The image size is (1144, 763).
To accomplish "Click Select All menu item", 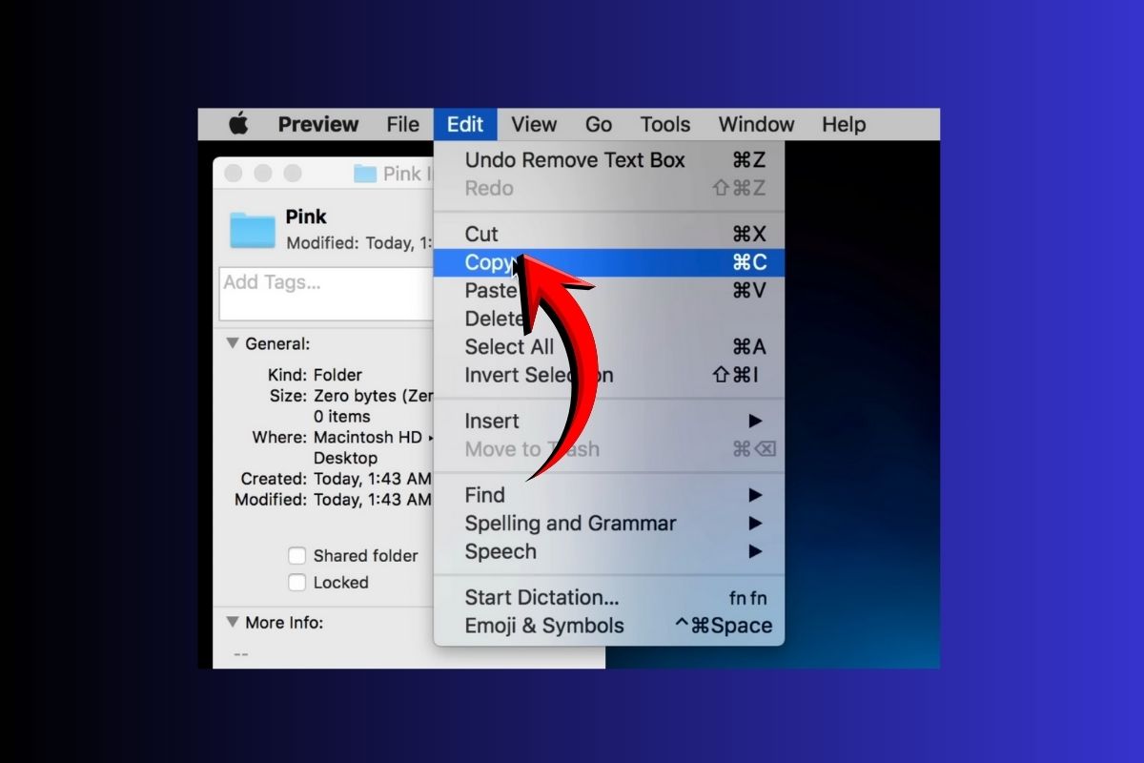I will pyautogui.click(x=609, y=346).
